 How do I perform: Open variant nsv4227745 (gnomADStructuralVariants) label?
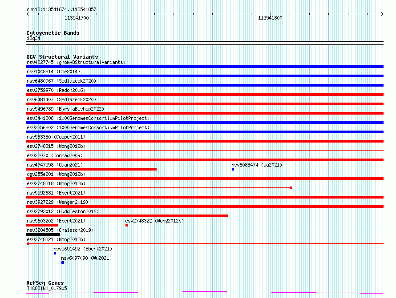[x=76, y=62]
